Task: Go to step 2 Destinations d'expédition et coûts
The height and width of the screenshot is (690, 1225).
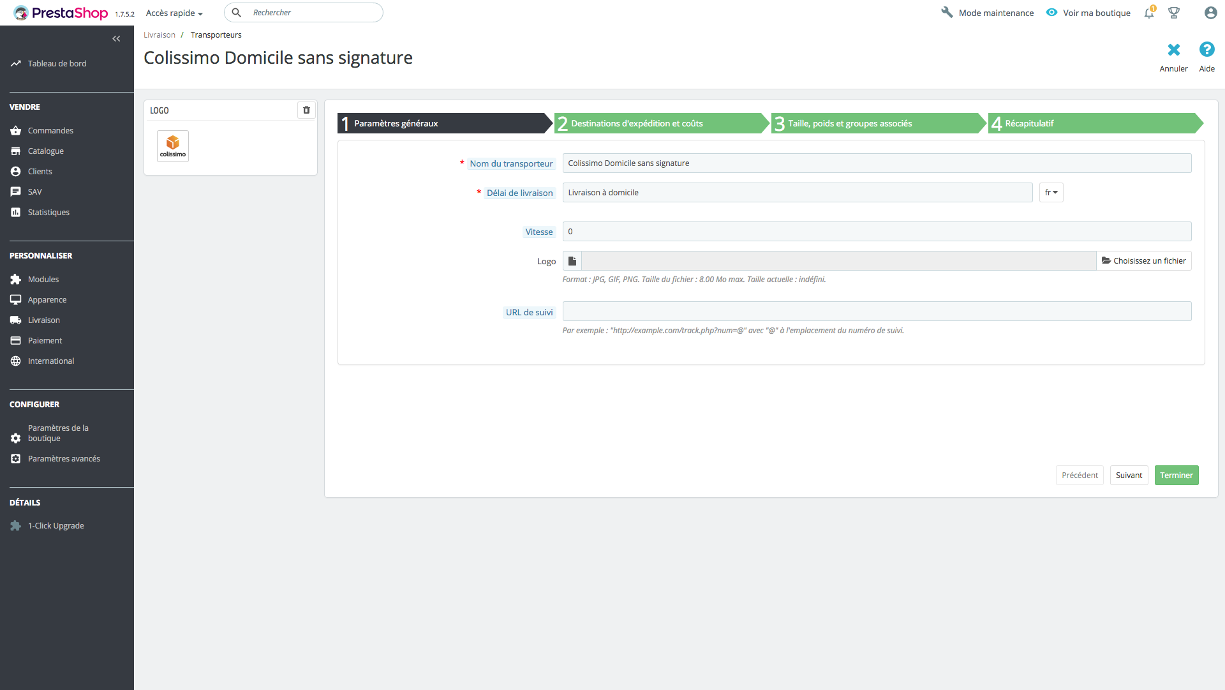Action: coord(661,123)
